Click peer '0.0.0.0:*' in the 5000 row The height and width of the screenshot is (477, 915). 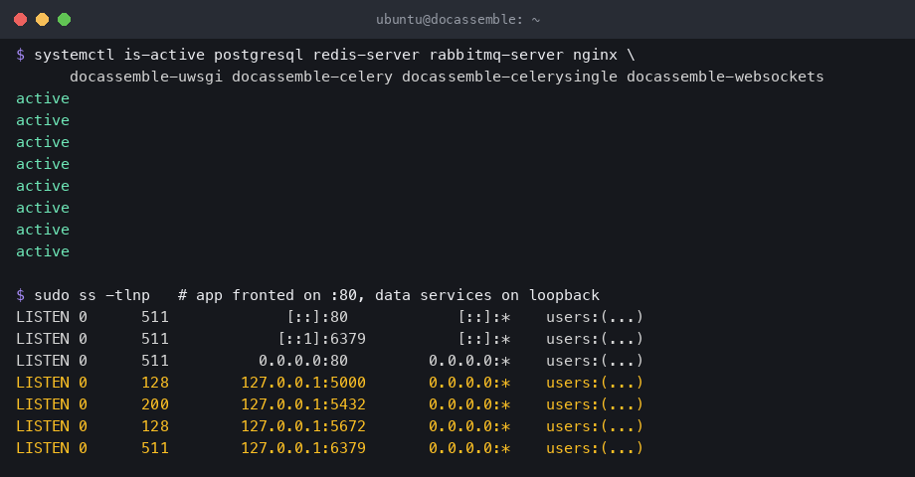click(469, 383)
